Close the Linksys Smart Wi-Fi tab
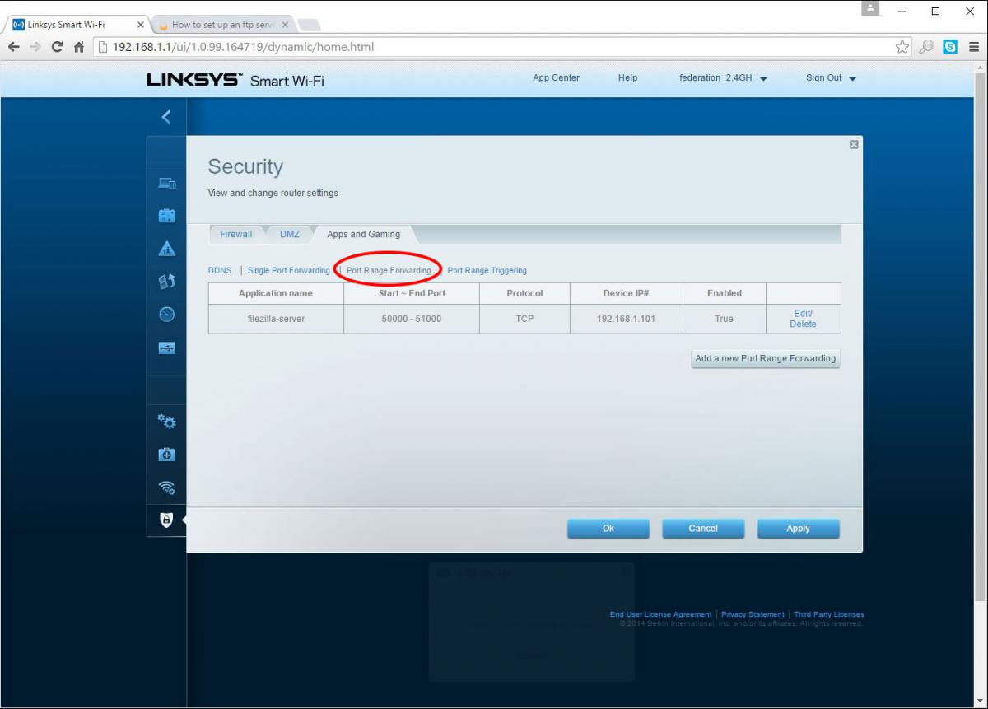 pyautogui.click(x=140, y=25)
